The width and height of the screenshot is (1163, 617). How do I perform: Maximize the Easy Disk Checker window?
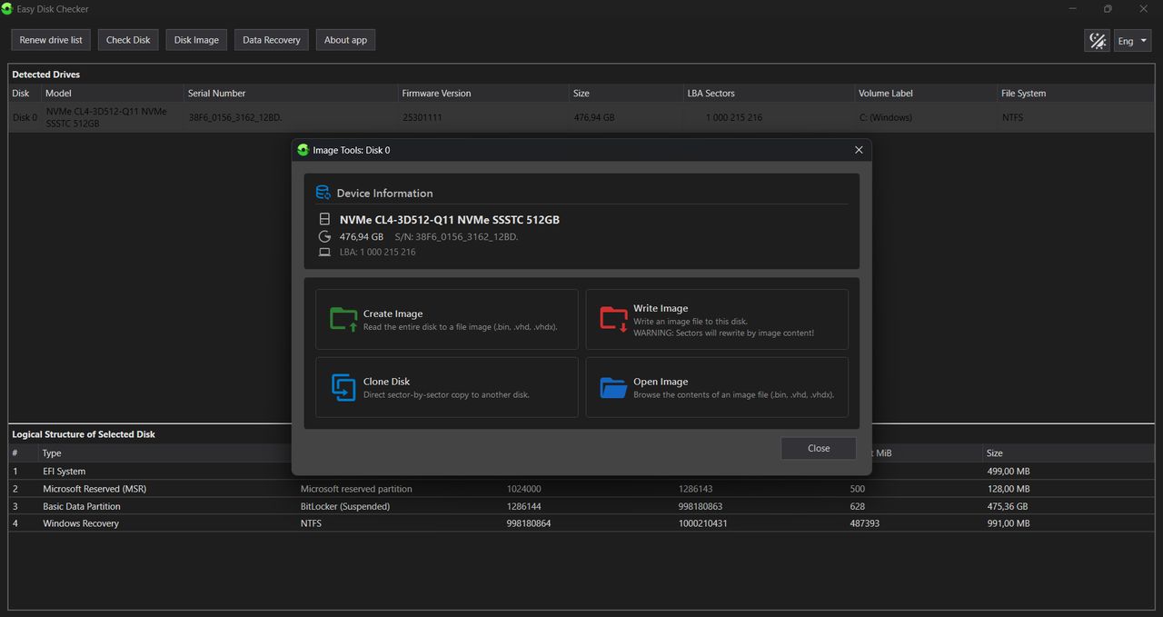tap(1108, 9)
